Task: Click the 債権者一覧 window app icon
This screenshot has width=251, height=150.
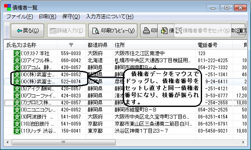Action: 7,7
